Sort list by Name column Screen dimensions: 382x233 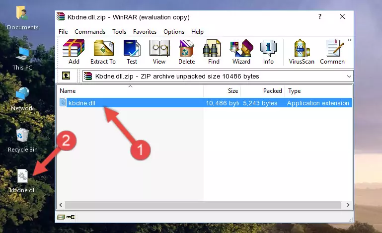pyautogui.click(x=130, y=90)
